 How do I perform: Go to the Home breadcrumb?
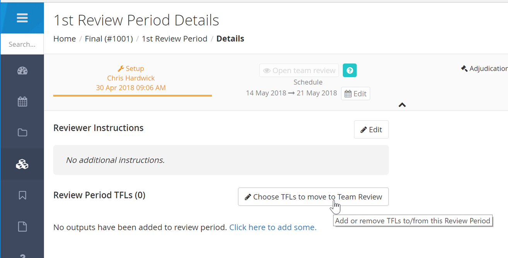(65, 39)
